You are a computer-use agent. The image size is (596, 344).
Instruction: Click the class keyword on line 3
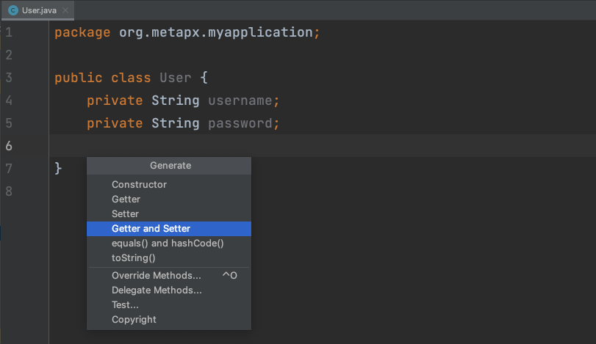click(131, 78)
